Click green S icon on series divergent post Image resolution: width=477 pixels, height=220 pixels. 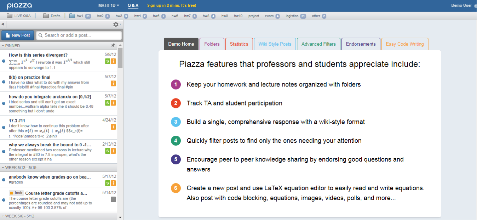(x=108, y=61)
